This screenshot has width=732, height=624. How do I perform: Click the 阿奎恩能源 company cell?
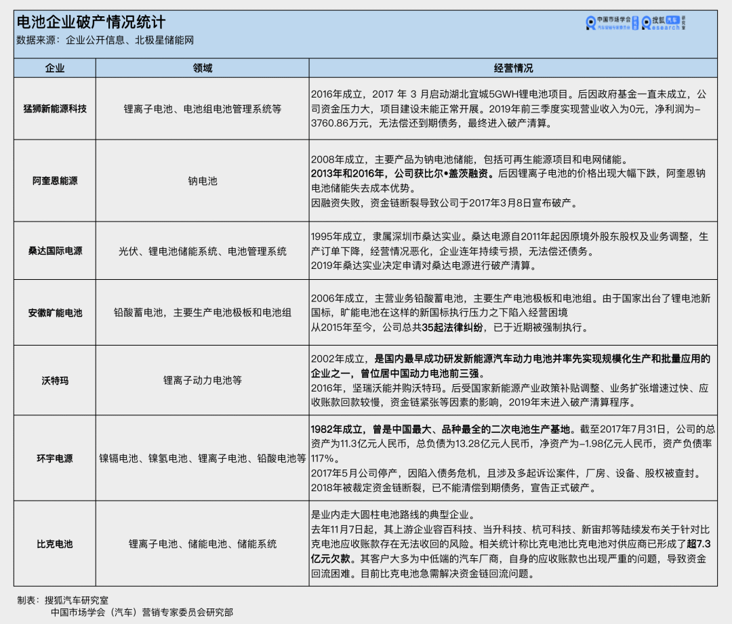[x=55, y=181]
